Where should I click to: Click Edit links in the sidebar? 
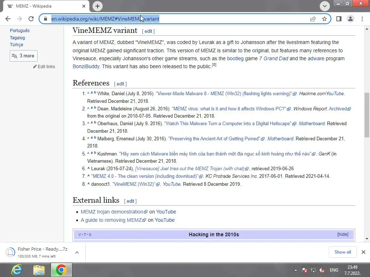tap(44, 67)
